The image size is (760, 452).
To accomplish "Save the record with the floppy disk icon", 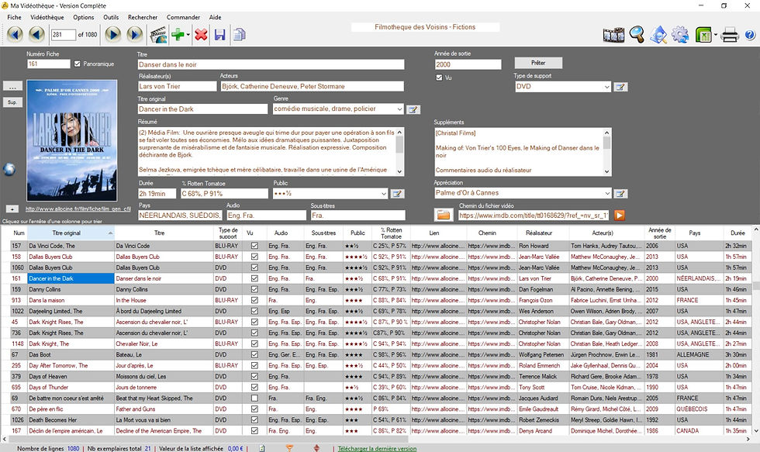I will pyautogui.click(x=220, y=34).
